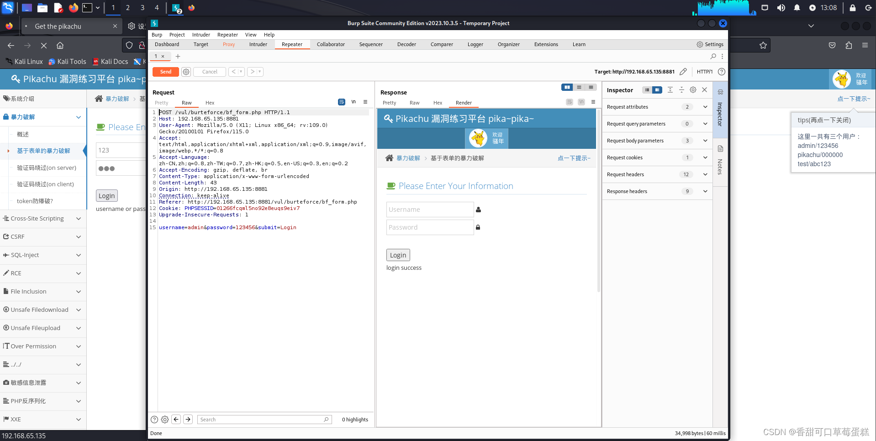The image size is (876, 441).
Task: Open Request editor hamburger menu
Action: point(365,102)
